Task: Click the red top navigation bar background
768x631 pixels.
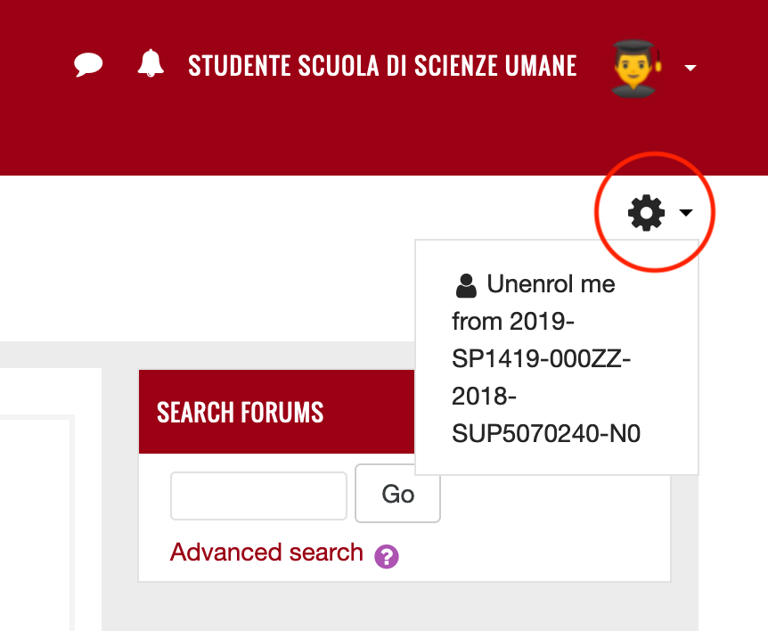Action: click(356, 134)
